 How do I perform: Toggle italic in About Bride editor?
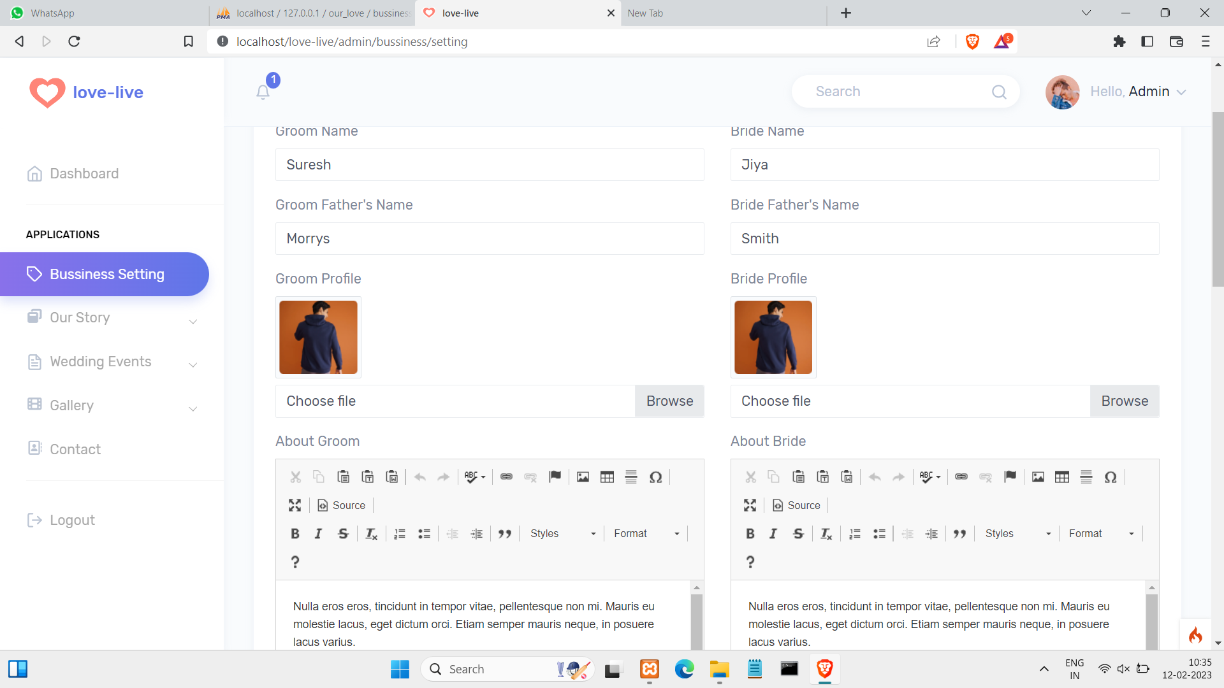[x=774, y=534]
